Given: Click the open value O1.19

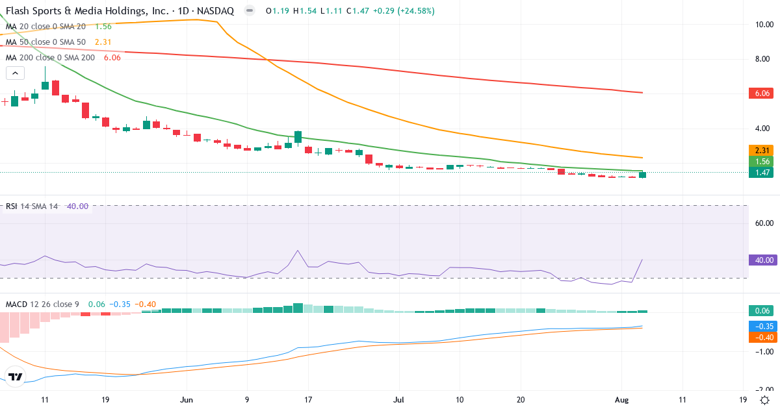Looking at the screenshot, I should (x=278, y=11).
